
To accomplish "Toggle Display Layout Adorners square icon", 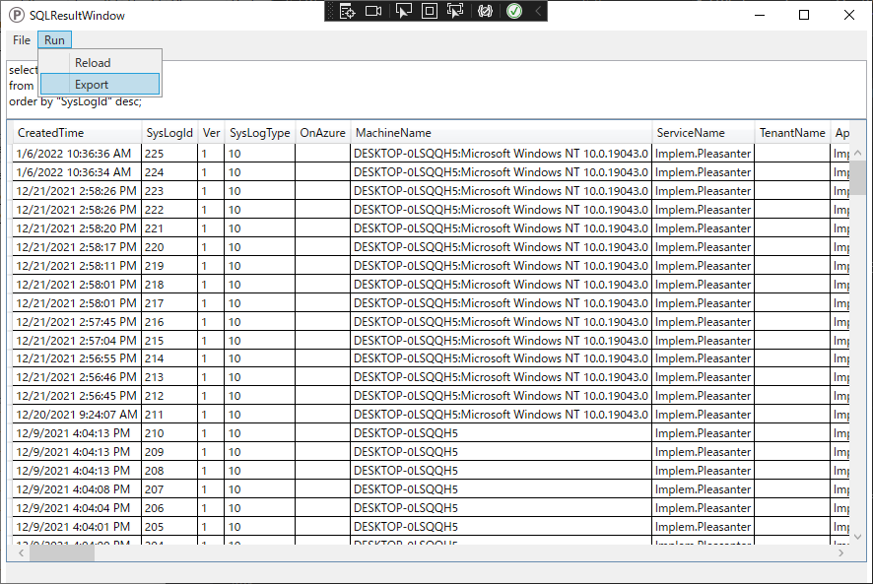I will point(430,11).
